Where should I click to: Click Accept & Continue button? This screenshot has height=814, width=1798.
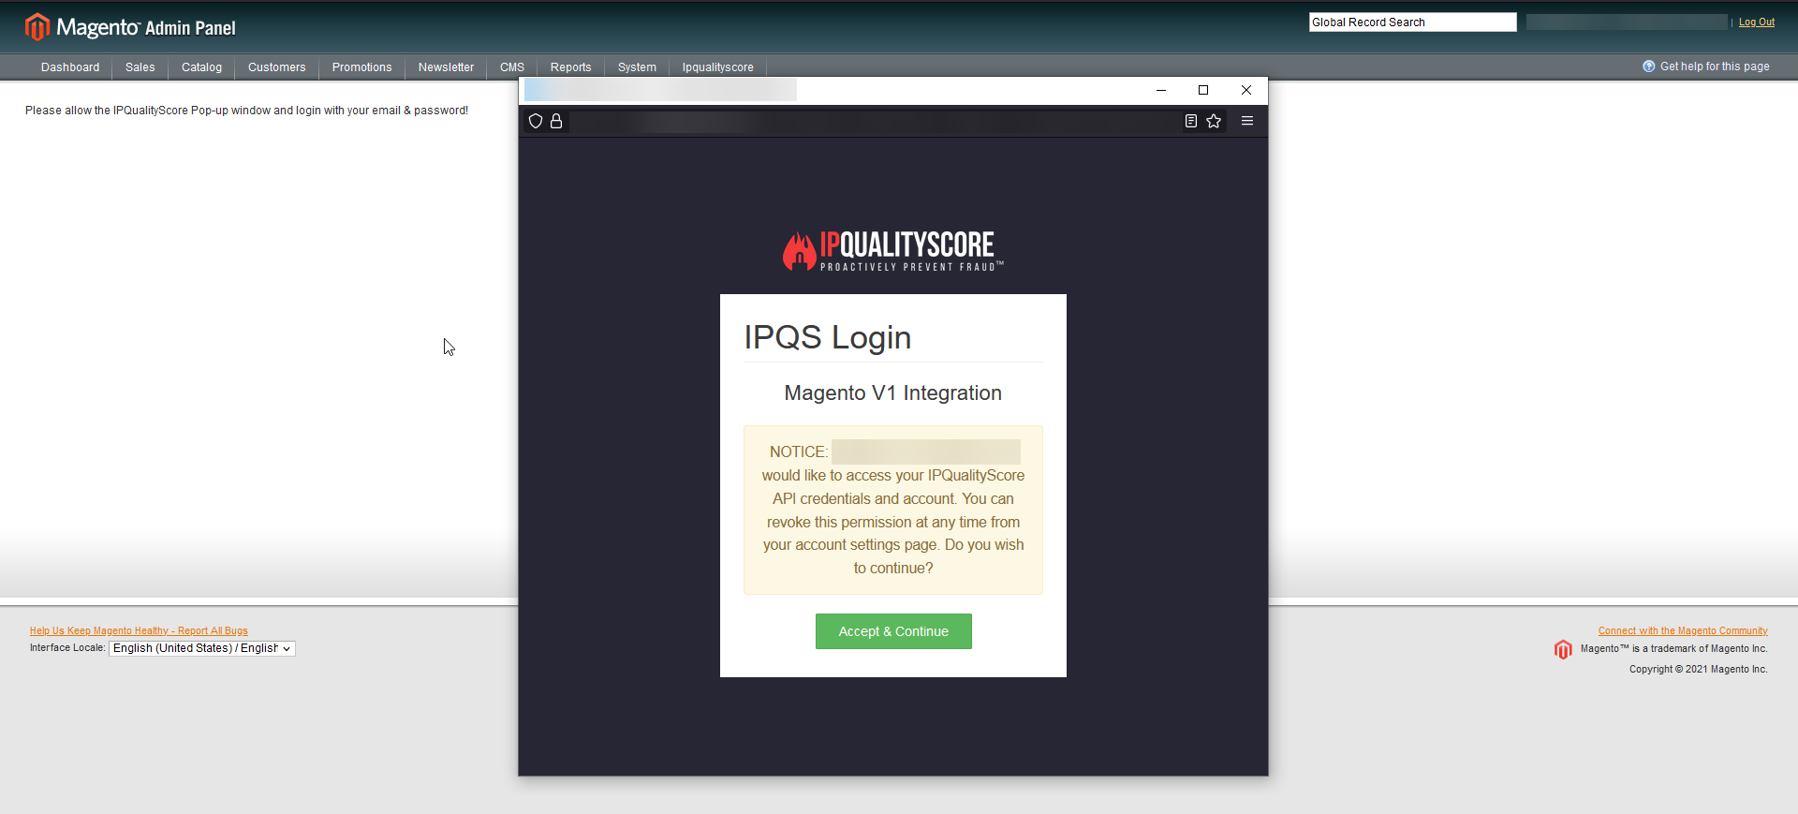pos(893,631)
